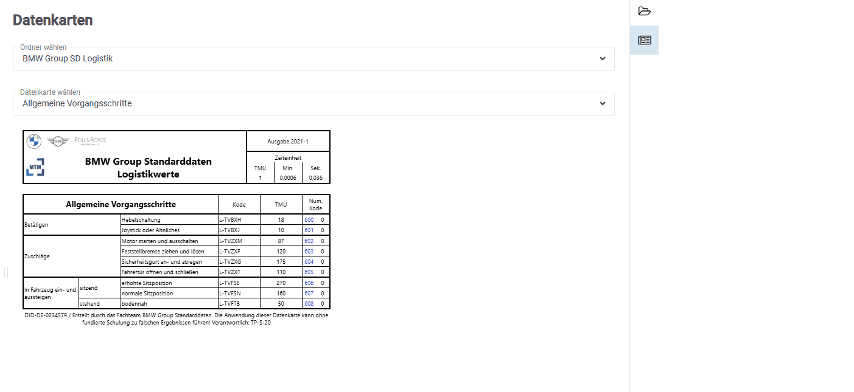Click link 605 for Fahrertür row
Screen dimensions: 854x392
pyautogui.click(x=309, y=272)
